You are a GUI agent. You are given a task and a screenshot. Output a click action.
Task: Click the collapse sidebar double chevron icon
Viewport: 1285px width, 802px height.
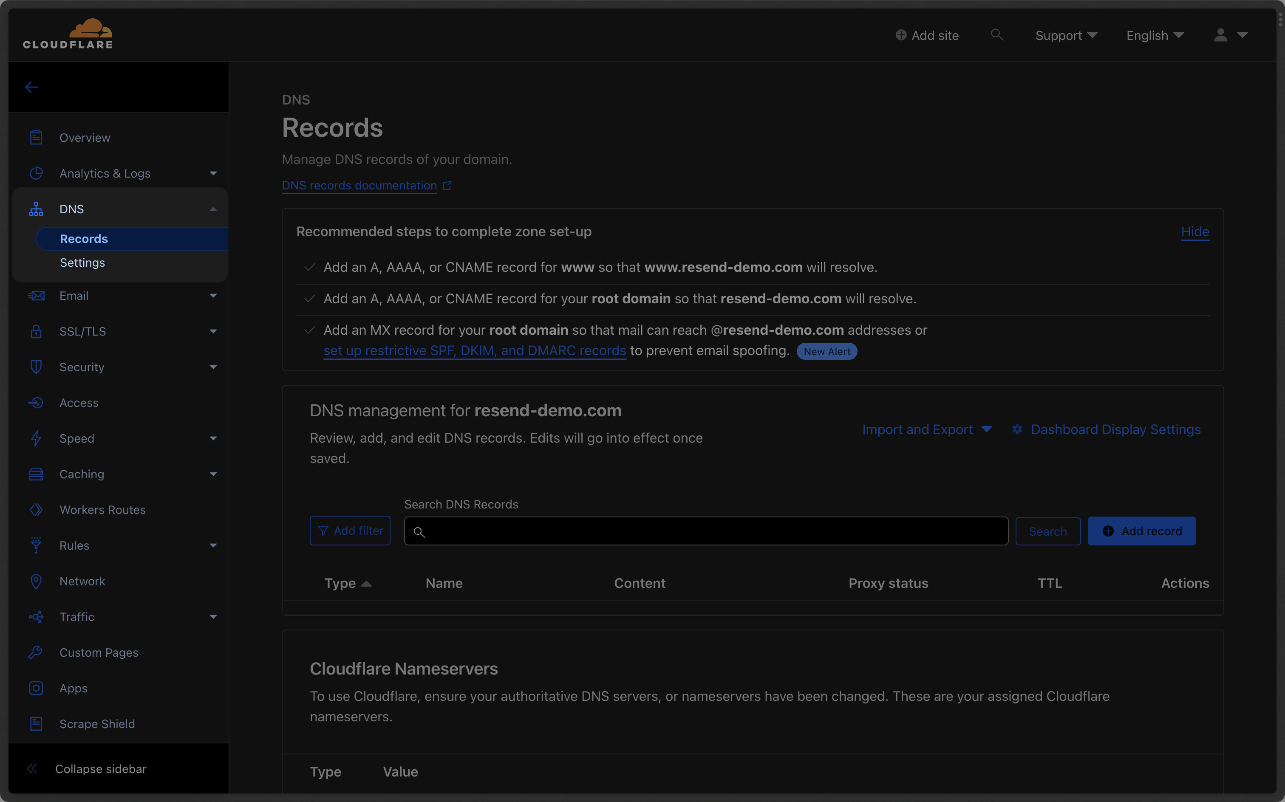(x=32, y=768)
